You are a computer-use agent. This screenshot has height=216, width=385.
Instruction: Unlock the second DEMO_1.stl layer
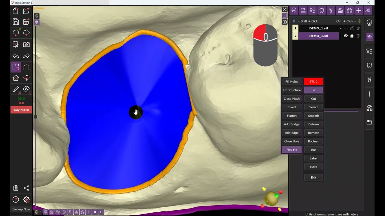(x=352, y=36)
